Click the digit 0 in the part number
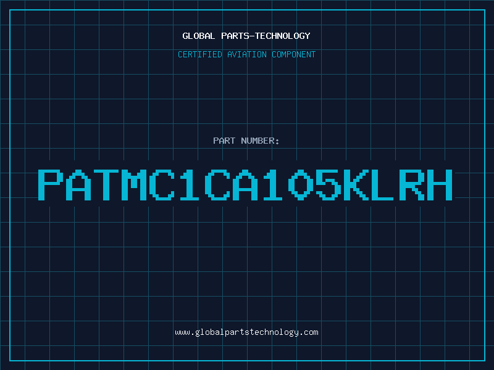This screenshot has height=370, width=494. 300,185
